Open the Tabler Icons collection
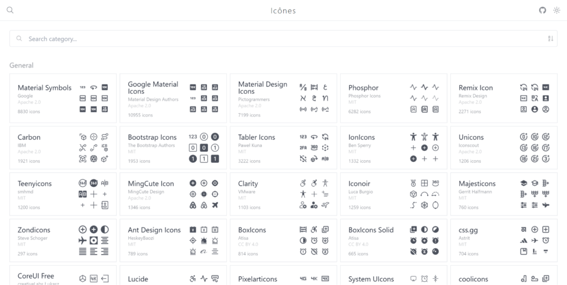The width and height of the screenshot is (567, 285). tap(256, 137)
